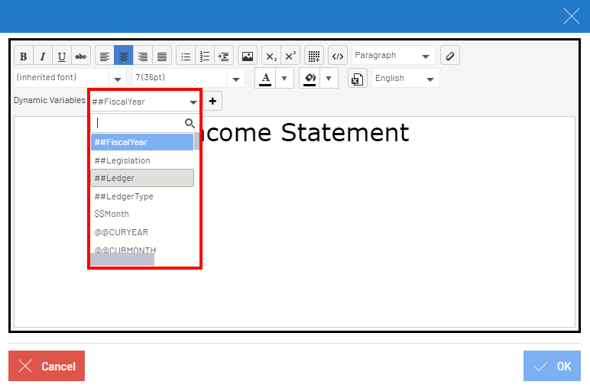Open HTML source code view
This screenshot has height=388, width=590.
tap(338, 56)
